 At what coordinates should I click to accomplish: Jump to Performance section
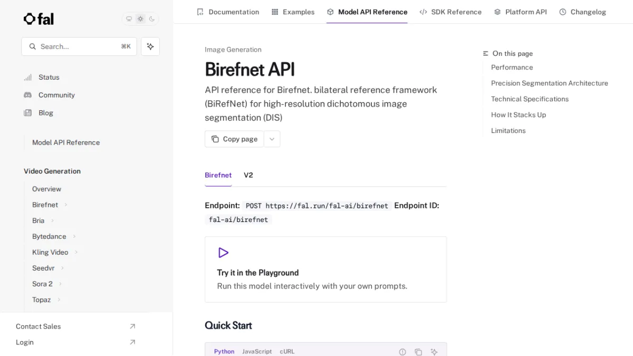pos(512,68)
